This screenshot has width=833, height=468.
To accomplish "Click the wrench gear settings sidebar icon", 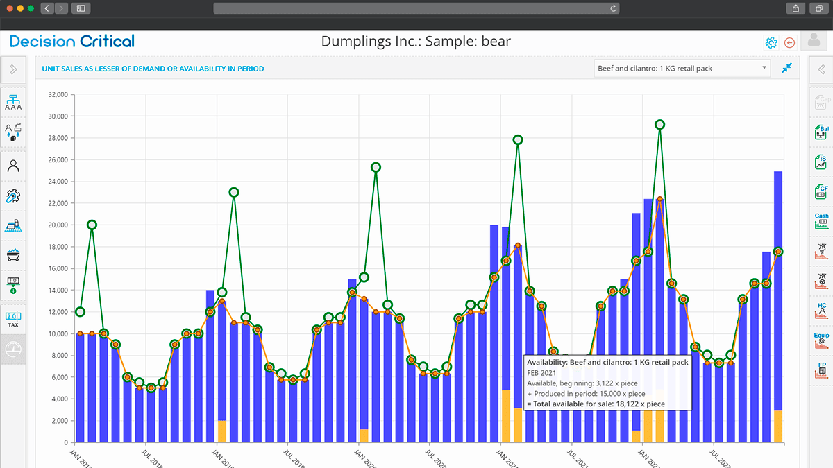I will click(13, 196).
